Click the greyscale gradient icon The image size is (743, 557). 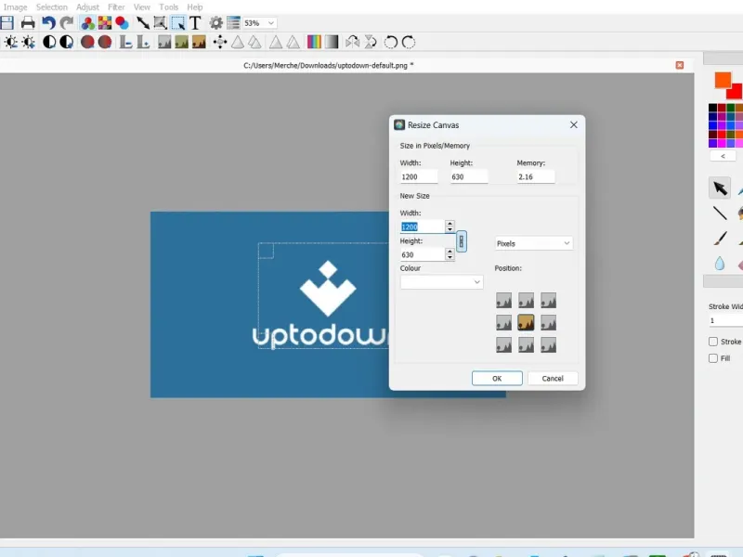(x=332, y=42)
